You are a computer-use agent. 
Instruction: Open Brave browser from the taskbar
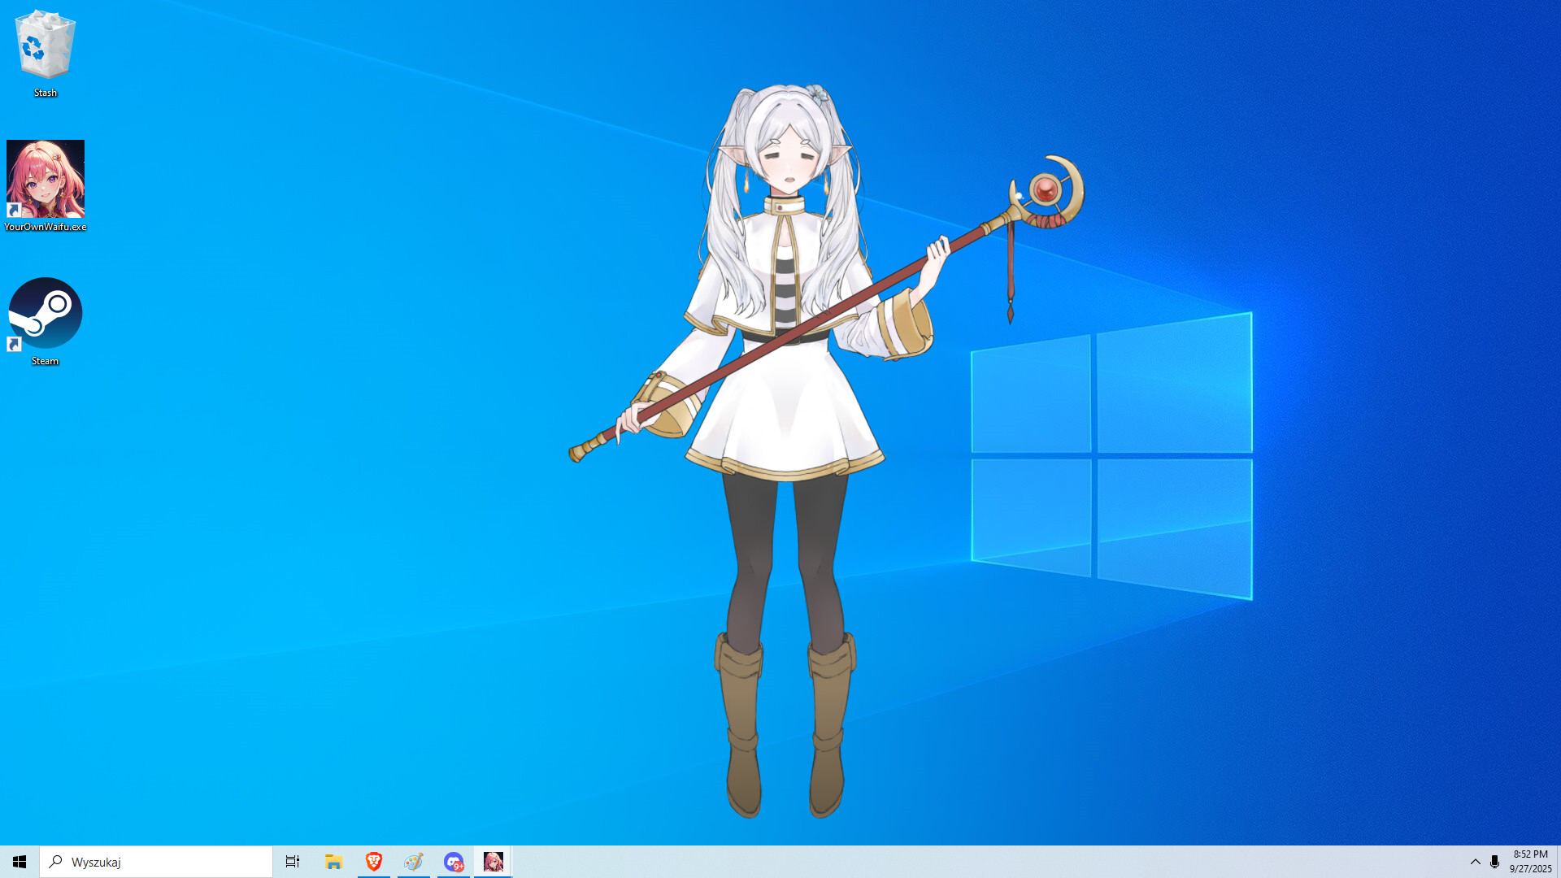(373, 861)
